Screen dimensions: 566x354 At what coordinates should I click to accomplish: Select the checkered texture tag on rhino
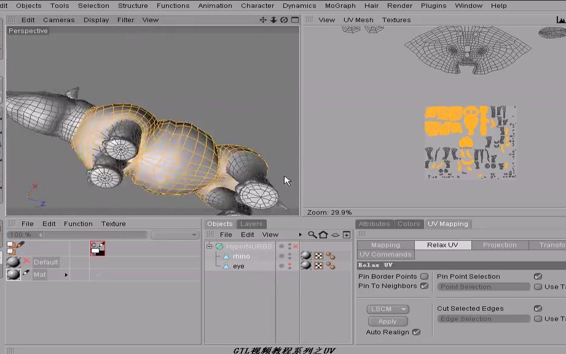318,257
